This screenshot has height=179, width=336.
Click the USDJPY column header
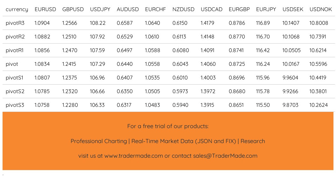(x=100, y=9)
